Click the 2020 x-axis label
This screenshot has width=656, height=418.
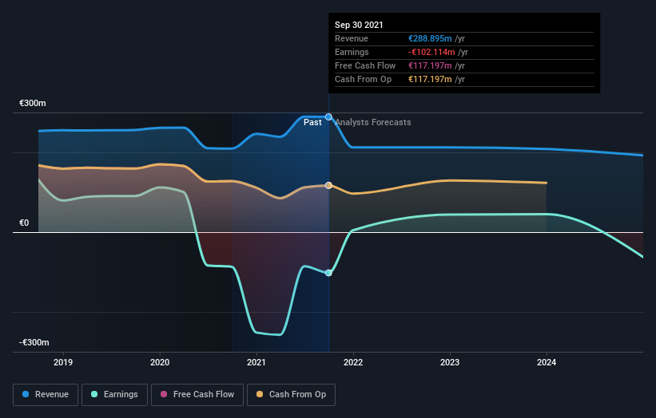[160, 362]
